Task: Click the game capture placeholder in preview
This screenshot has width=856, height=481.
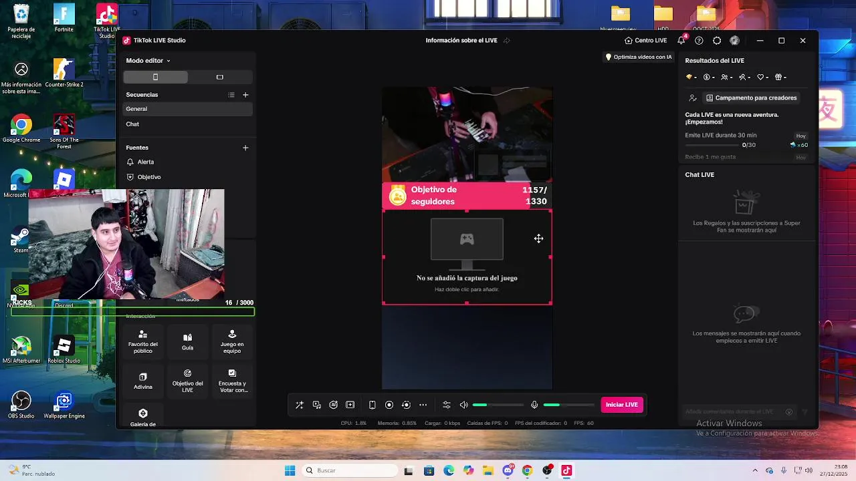Action: (467, 257)
